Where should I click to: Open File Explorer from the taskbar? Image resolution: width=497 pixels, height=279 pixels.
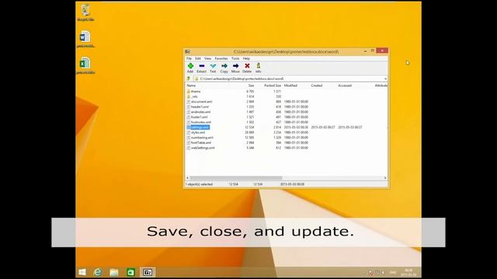114,272
